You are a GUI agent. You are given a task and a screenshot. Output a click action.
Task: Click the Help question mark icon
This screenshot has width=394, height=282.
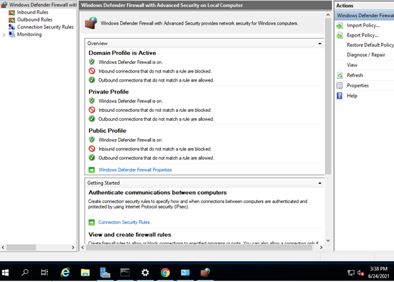coord(340,96)
